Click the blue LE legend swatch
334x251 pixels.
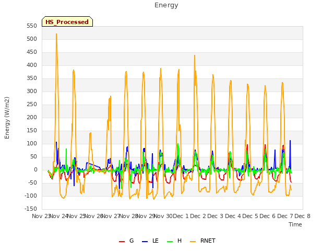(145, 242)
